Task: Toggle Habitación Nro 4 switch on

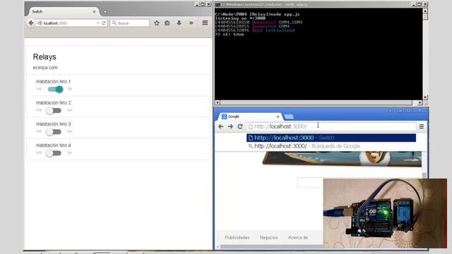Action: tap(54, 153)
